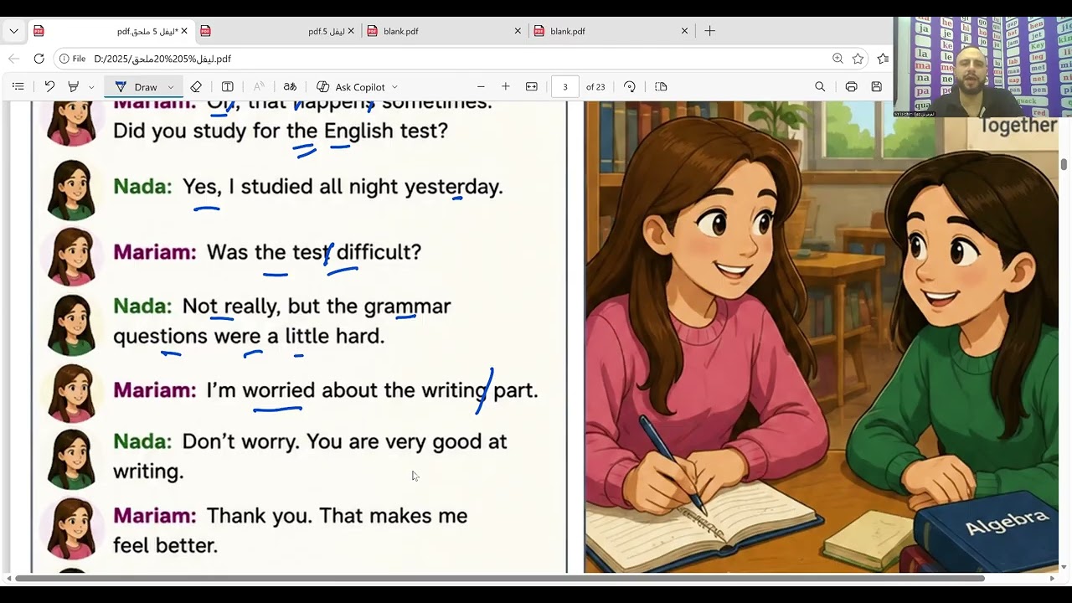Open the table of contents panel
The width and height of the screenshot is (1072, 603).
pyautogui.click(x=18, y=86)
